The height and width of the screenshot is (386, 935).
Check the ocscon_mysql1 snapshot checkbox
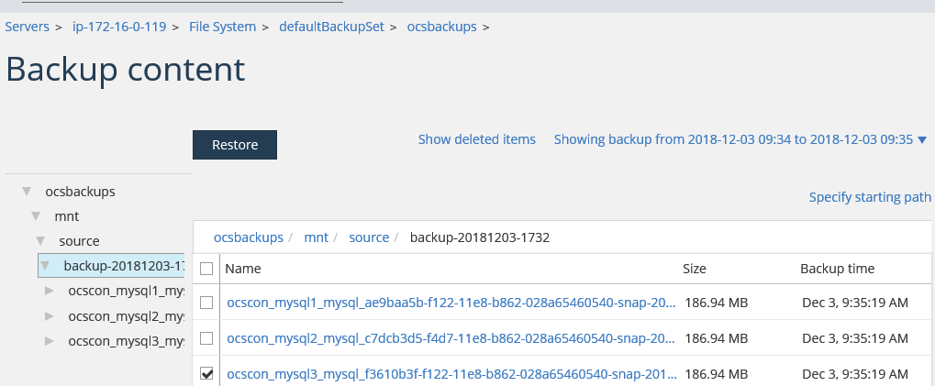pos(206,302)
